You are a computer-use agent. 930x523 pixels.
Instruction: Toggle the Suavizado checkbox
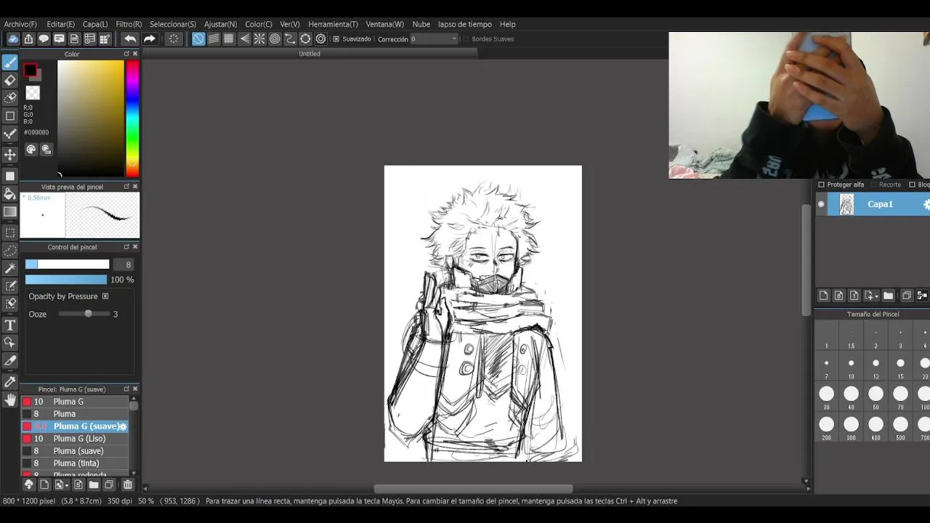336,39
